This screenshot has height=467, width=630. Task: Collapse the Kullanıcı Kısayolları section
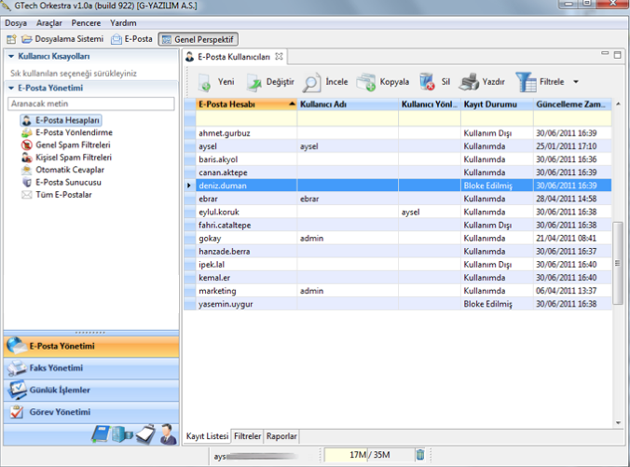pyautogui.click(x=11, y=57)
